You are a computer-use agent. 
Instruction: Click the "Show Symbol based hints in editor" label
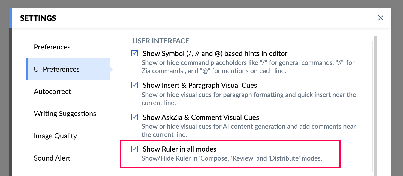click(215, 53)
